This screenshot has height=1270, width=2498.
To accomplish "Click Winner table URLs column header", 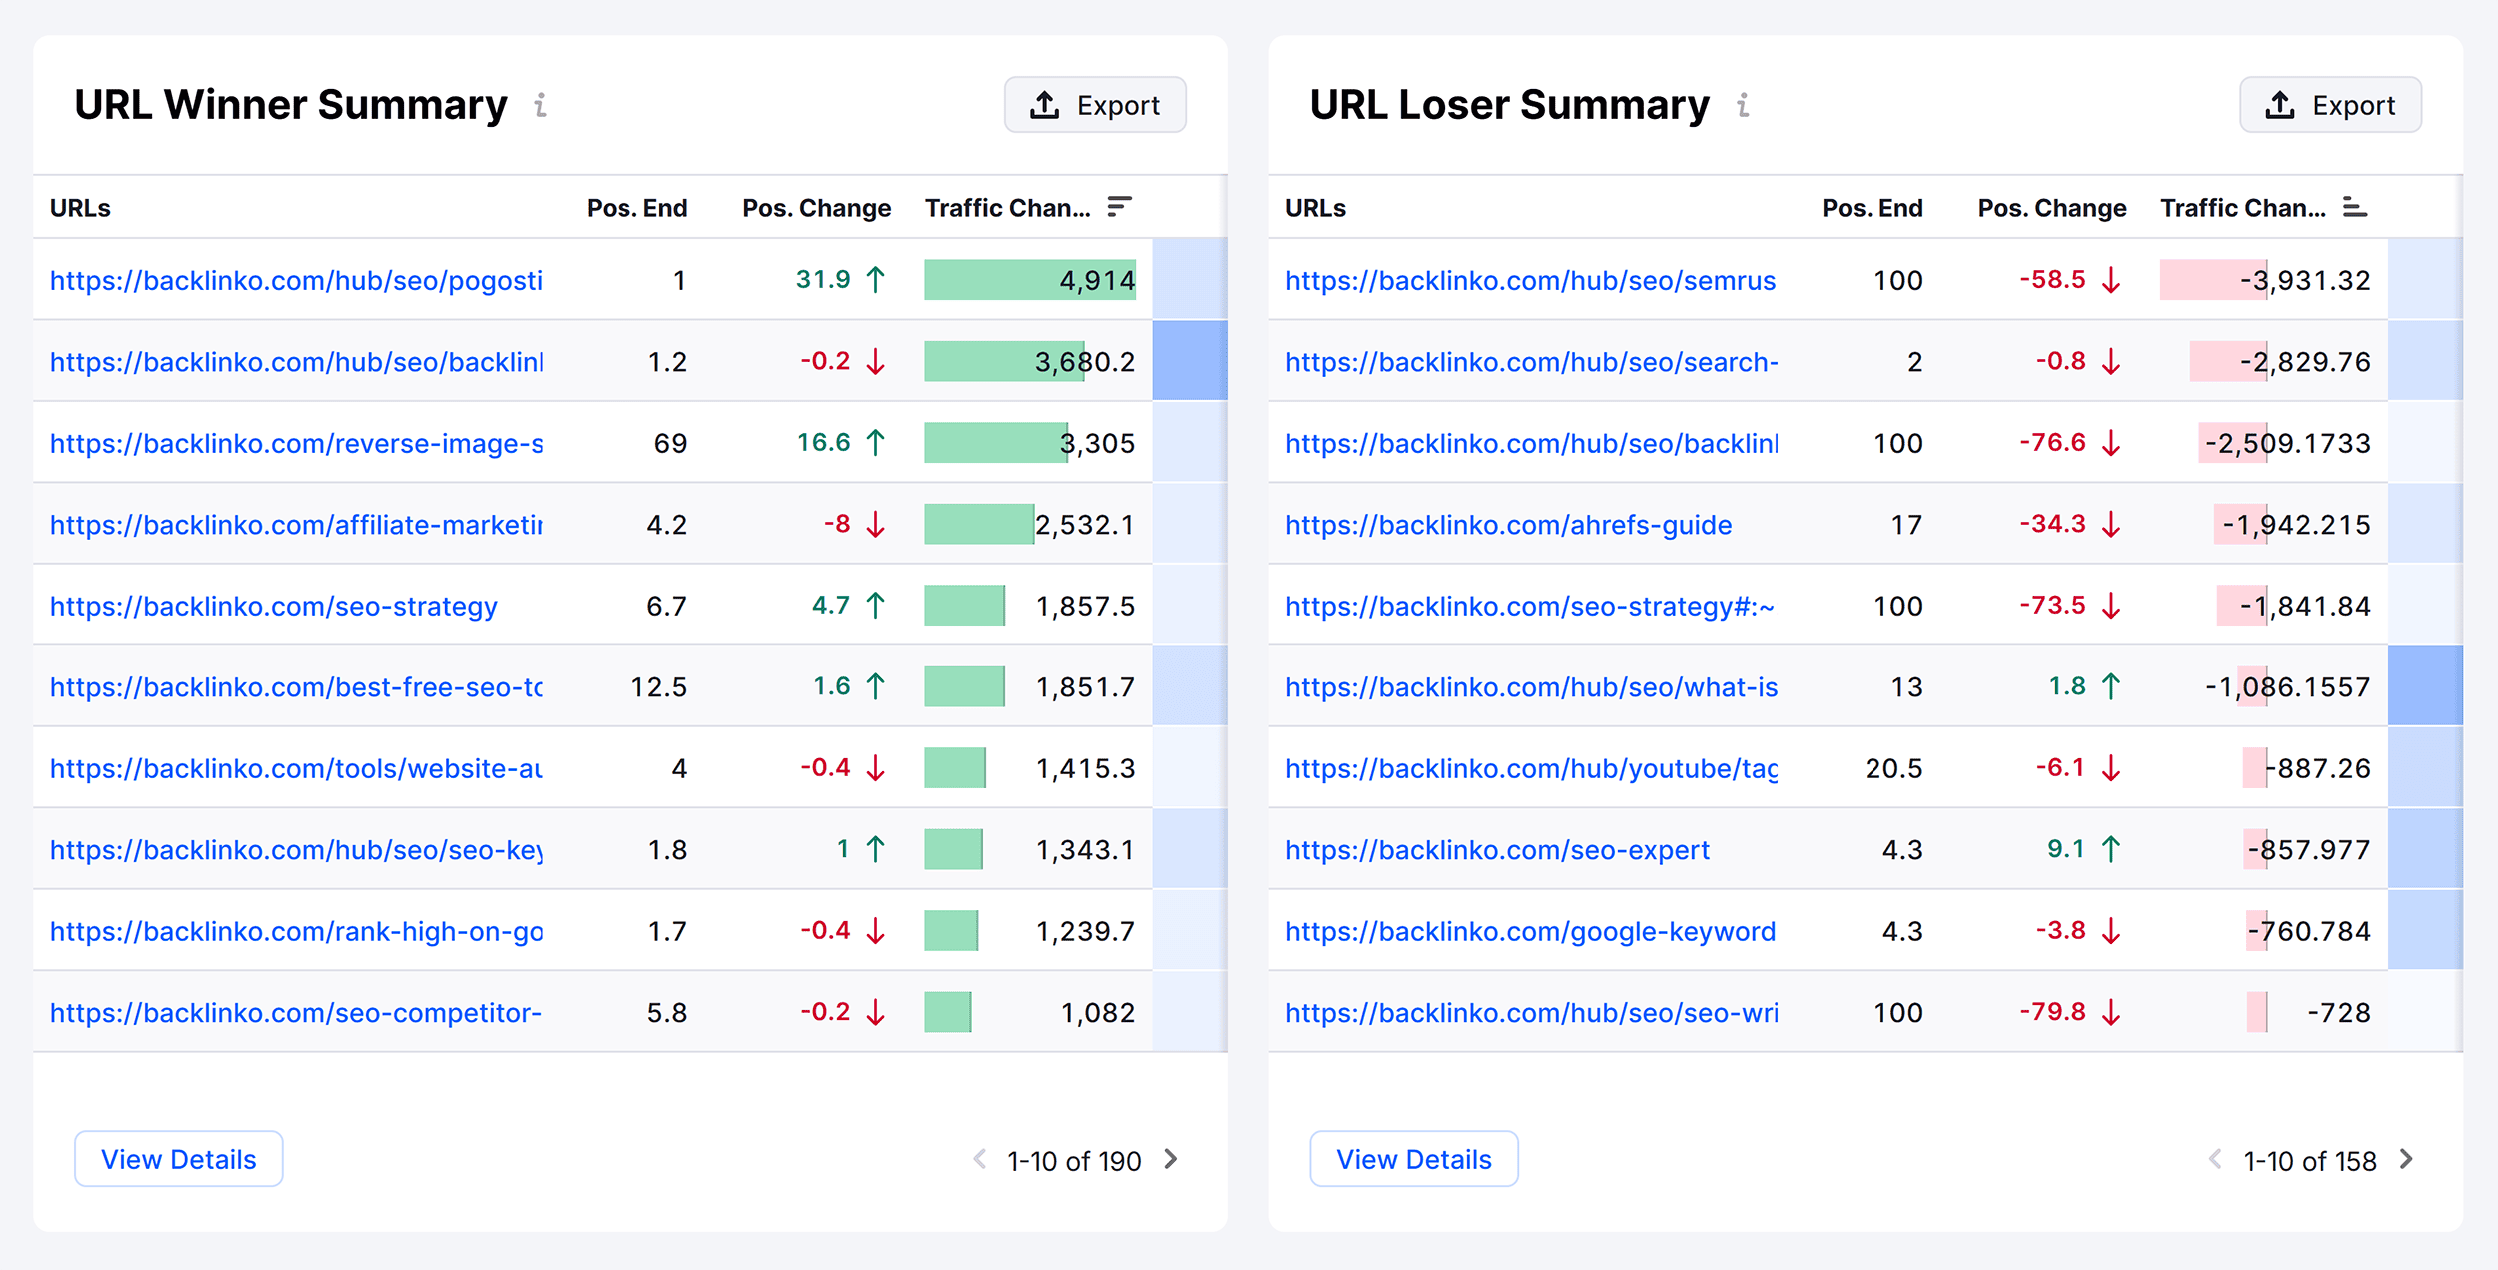I will point(80,208).
